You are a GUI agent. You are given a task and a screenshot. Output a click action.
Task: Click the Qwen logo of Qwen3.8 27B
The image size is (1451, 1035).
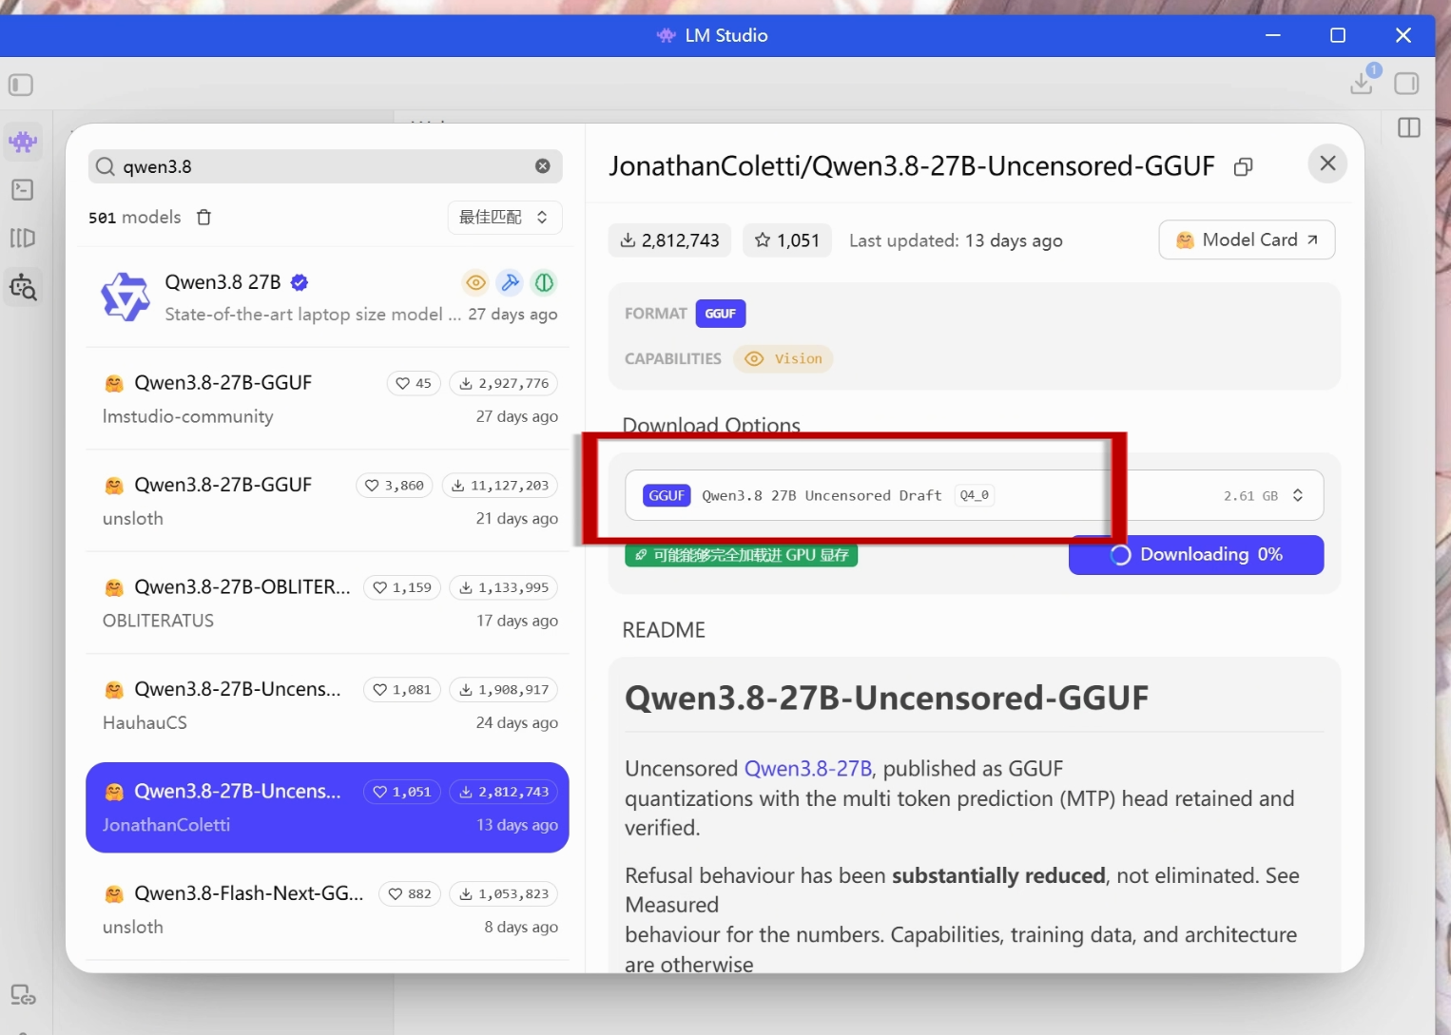pos(126,297)
